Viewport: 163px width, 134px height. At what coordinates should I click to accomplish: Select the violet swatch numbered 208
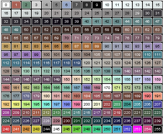tap(6, 112)
